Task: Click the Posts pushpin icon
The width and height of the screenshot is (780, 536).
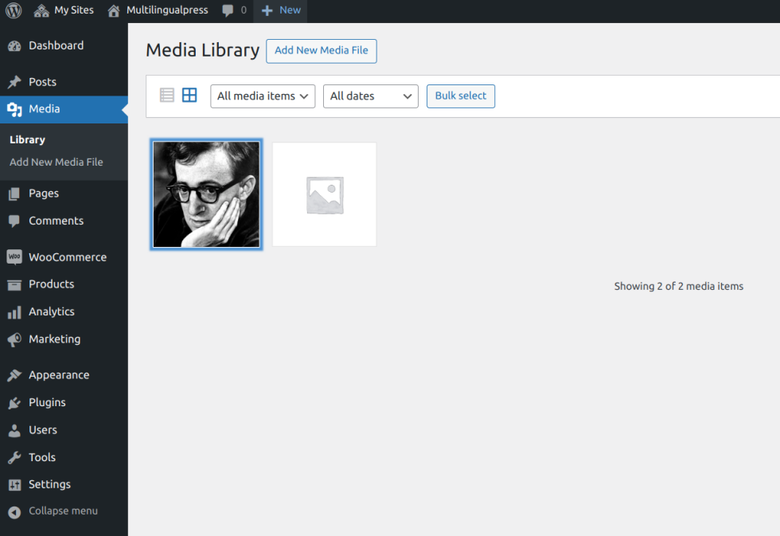Action: [x=14, y=81]
